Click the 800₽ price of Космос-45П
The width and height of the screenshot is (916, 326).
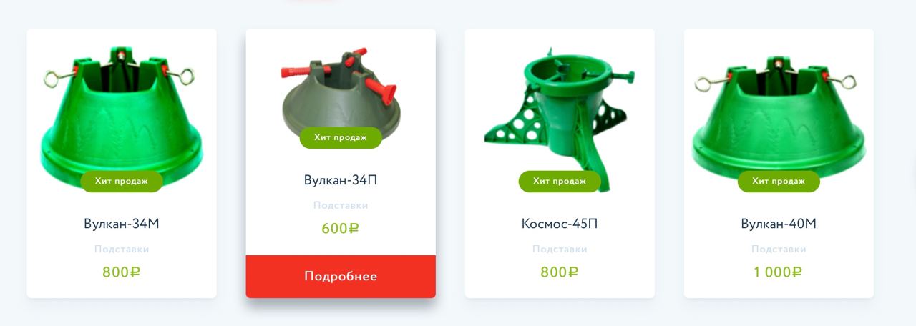pyautogui.click(x=560, y=272)
